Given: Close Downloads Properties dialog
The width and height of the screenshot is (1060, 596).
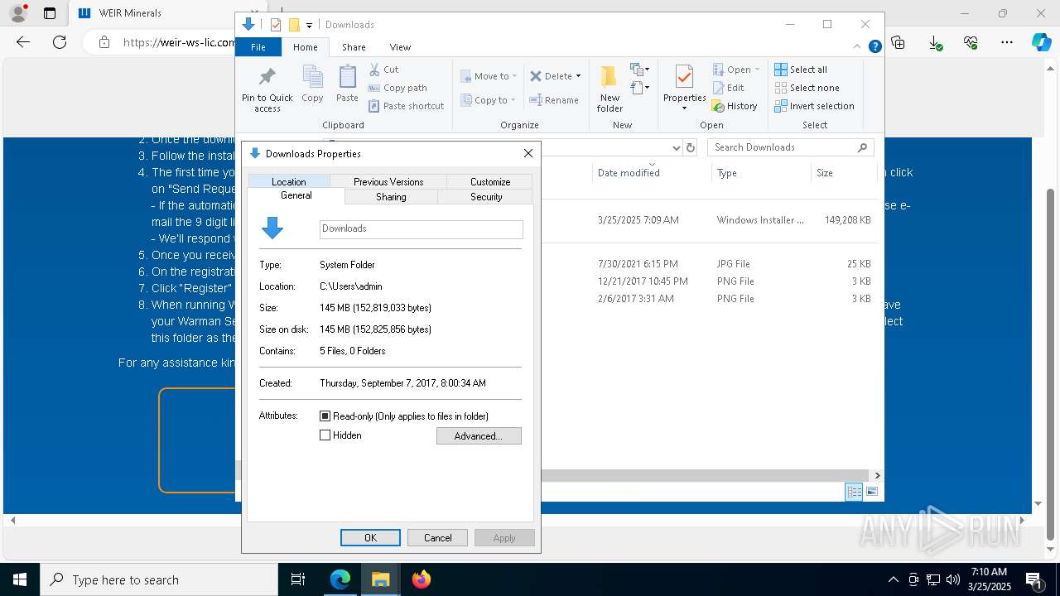Looking at the screenshot, I should 528,153.
